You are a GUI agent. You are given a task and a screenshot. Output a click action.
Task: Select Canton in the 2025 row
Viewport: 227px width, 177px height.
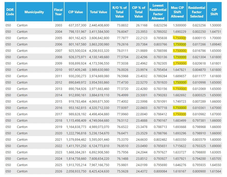tap(22, 165)
